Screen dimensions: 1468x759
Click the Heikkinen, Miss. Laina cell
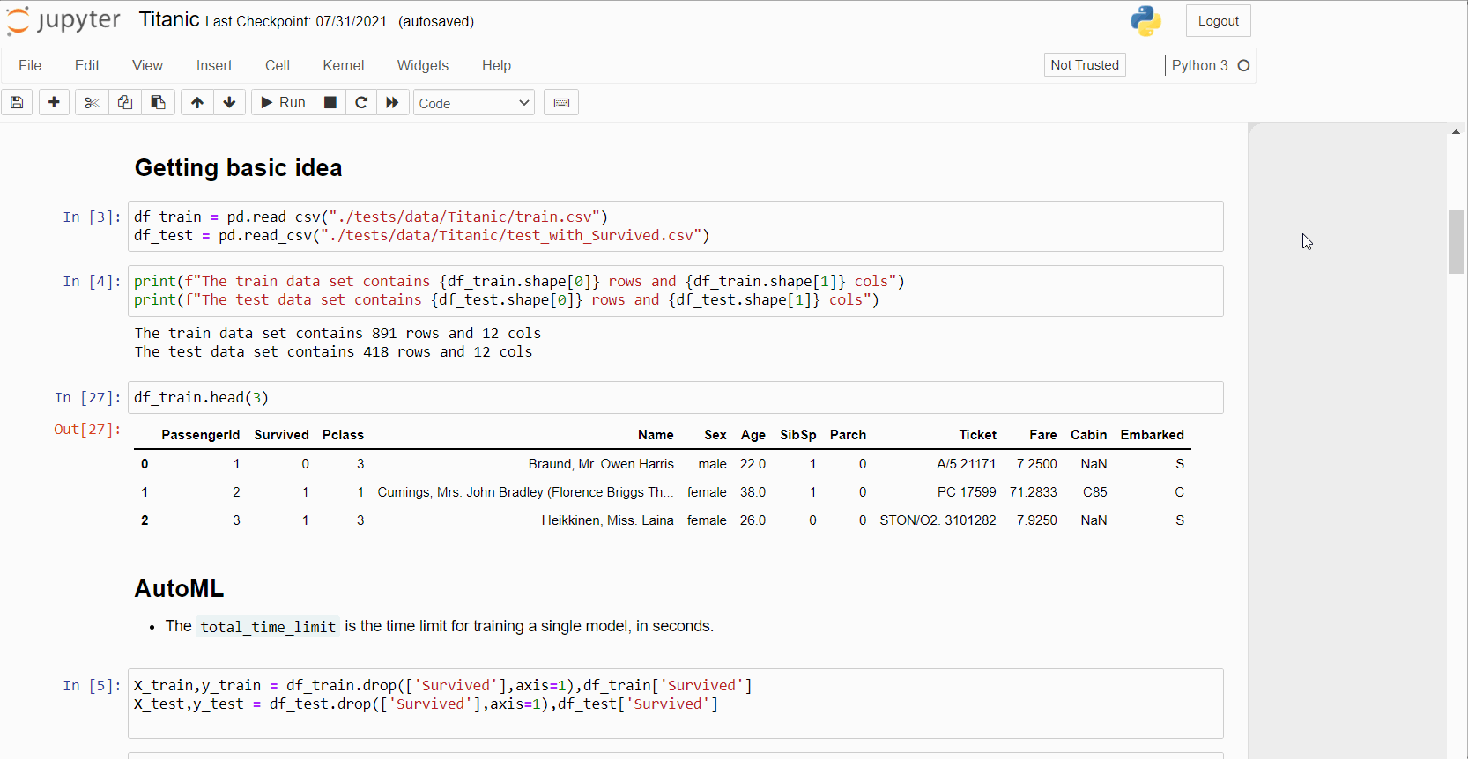[607, 520]
